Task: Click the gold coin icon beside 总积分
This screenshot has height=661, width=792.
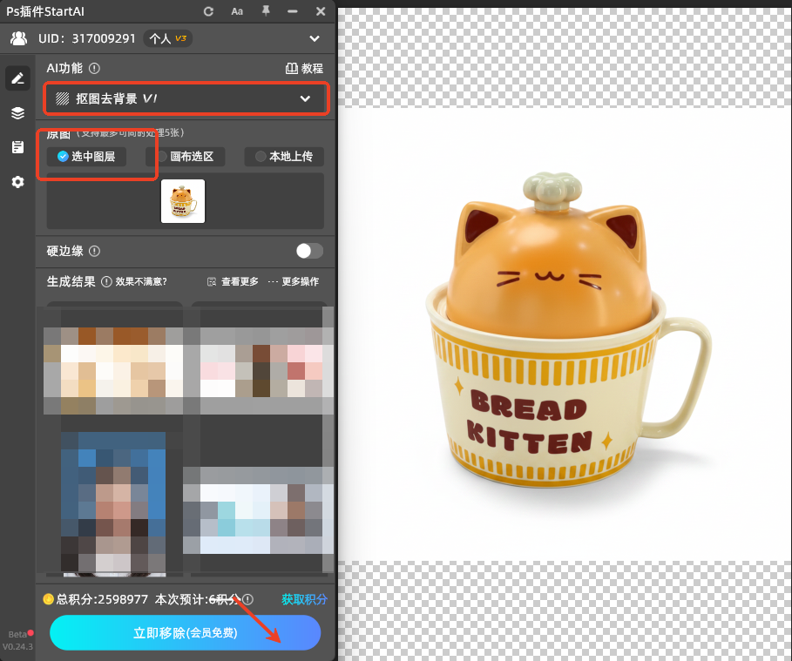Action: (49, 599)
